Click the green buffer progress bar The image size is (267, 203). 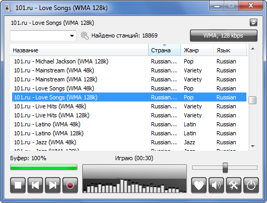tap(44, 167)
